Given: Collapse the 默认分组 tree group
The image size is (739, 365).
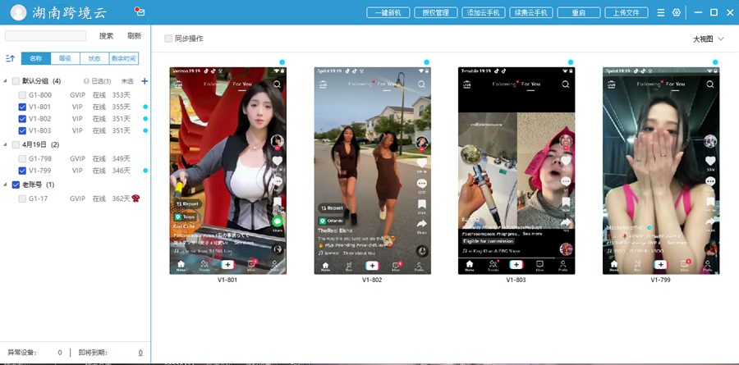Looking at the screenshot, I should coord(6,81).
